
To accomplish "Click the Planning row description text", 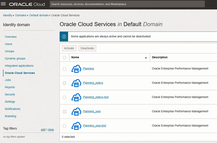I will click(x=180, y=69).
